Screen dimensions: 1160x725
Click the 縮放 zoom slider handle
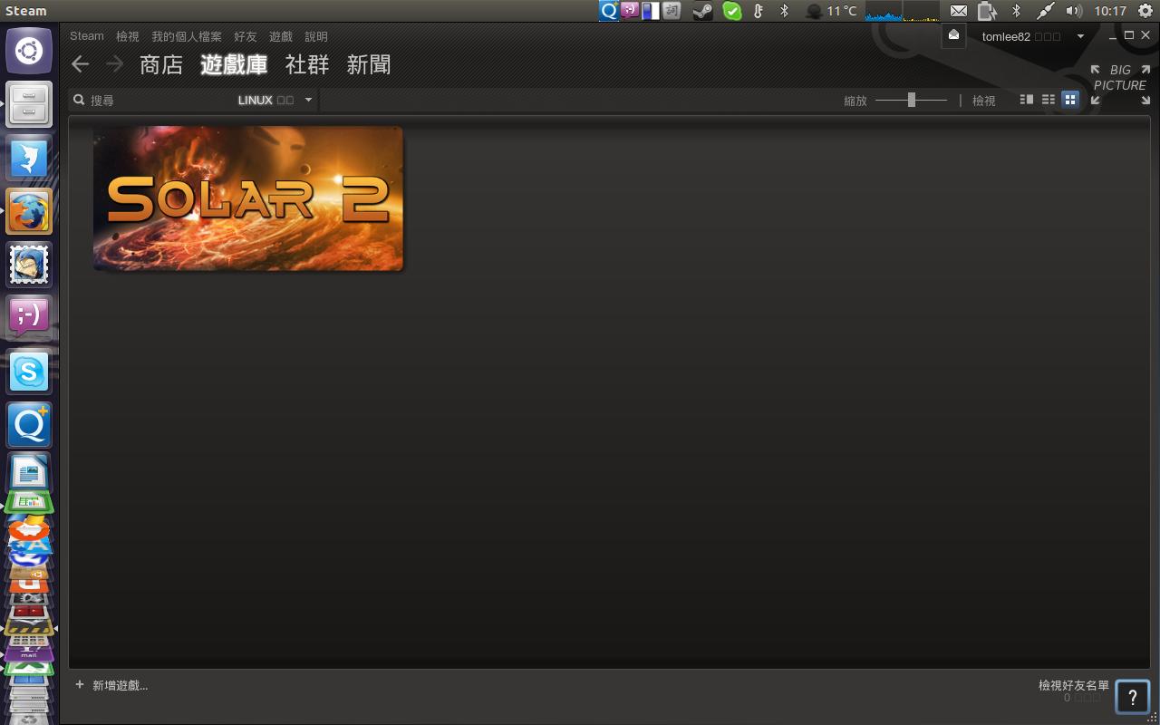click(x=912, y=100)
